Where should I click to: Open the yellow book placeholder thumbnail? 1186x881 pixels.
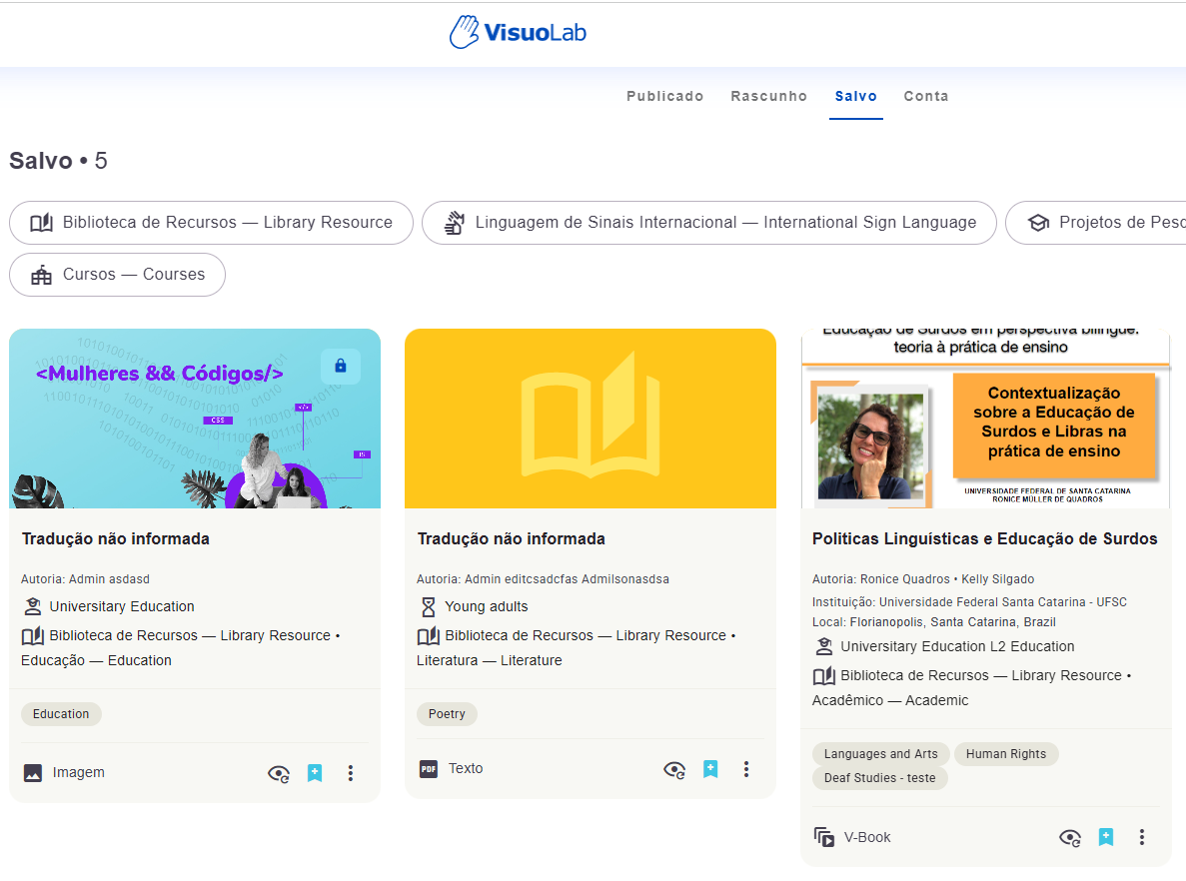pos(590,419)
